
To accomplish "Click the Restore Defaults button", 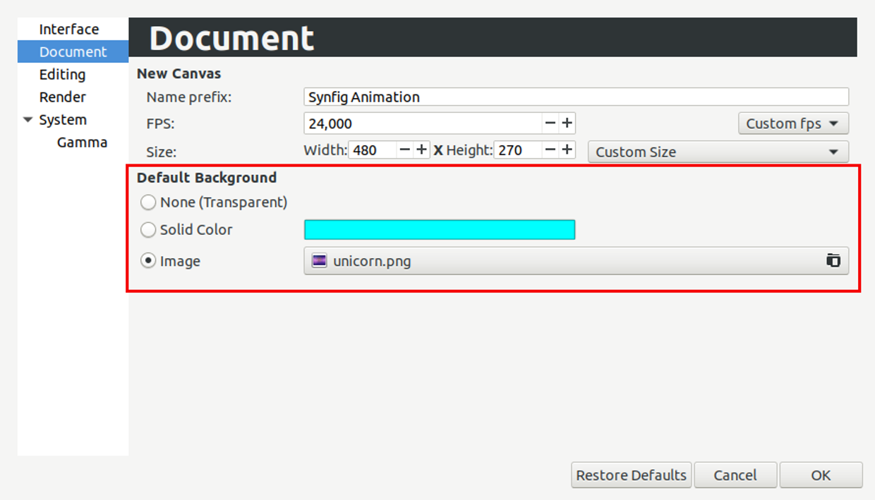I will [632, 475].
